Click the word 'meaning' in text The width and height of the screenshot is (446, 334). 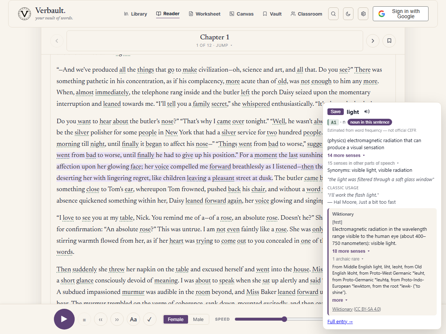pyautogui.click(x=166, y=281)
